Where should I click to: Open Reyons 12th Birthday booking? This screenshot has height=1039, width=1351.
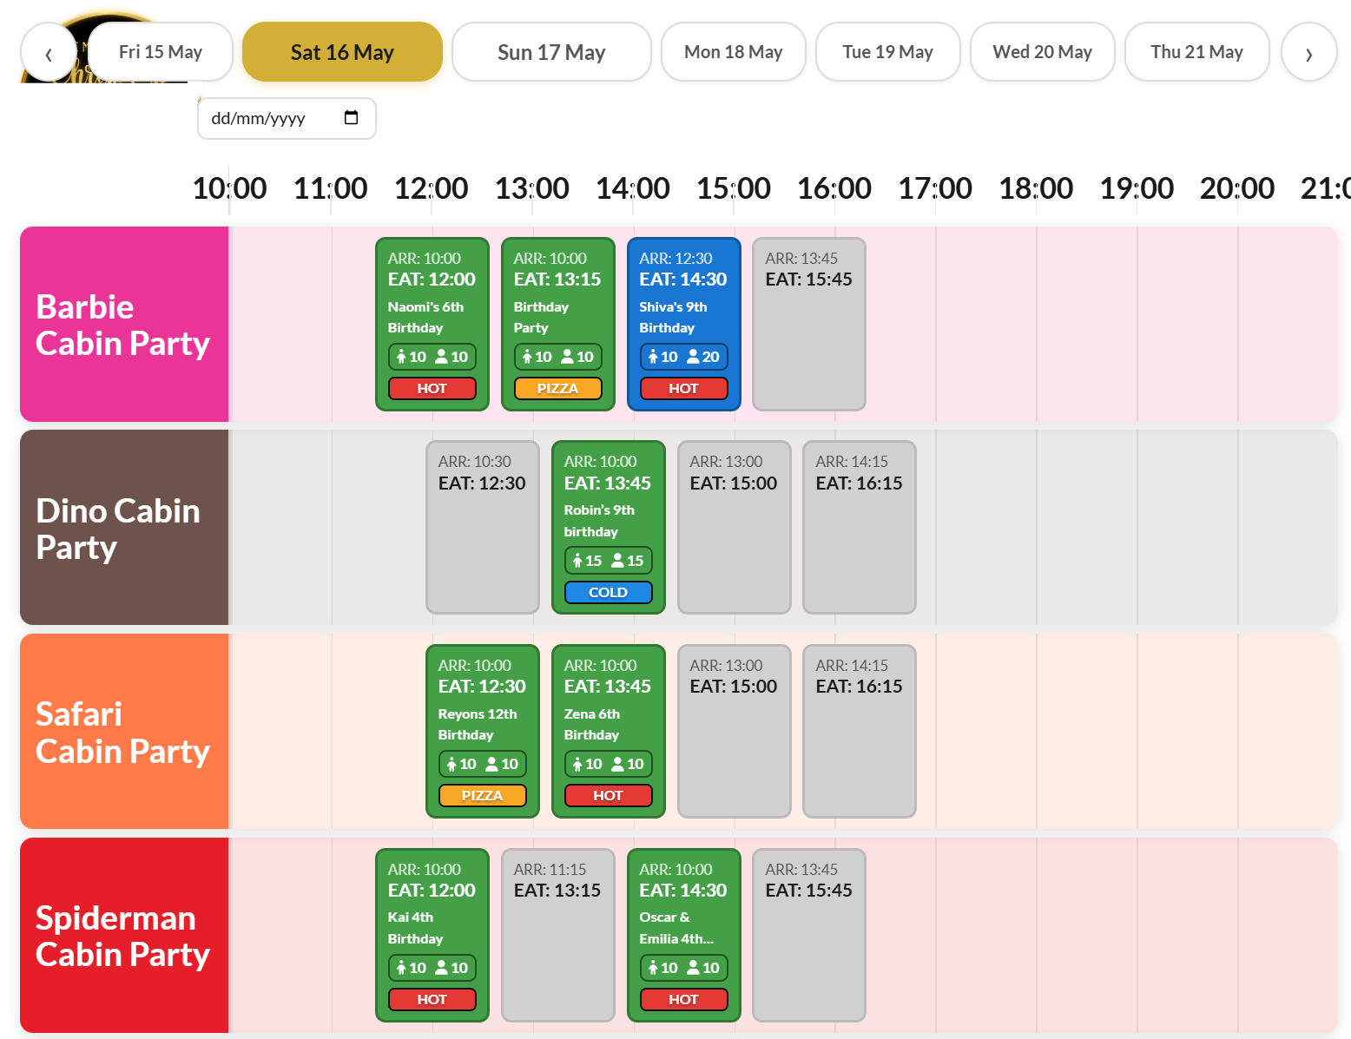tap(483, 731)
